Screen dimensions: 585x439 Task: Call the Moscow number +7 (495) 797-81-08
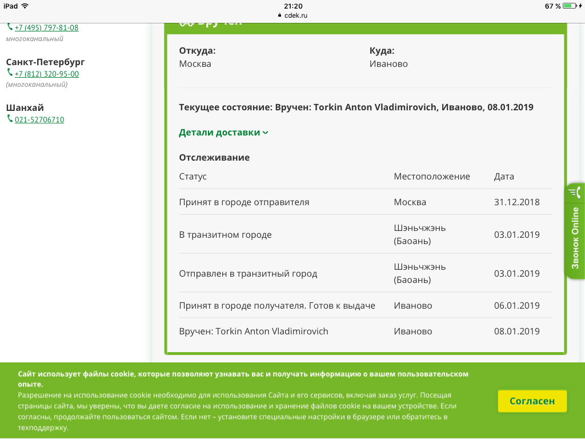tap(46, 27)
